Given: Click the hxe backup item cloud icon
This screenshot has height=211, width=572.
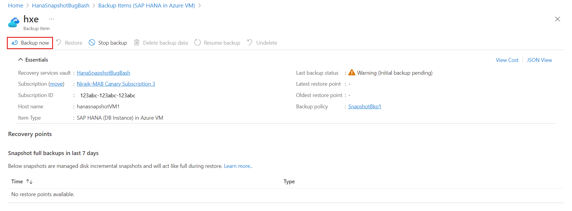Looking at the screenshot, I should tap(14, 22).
